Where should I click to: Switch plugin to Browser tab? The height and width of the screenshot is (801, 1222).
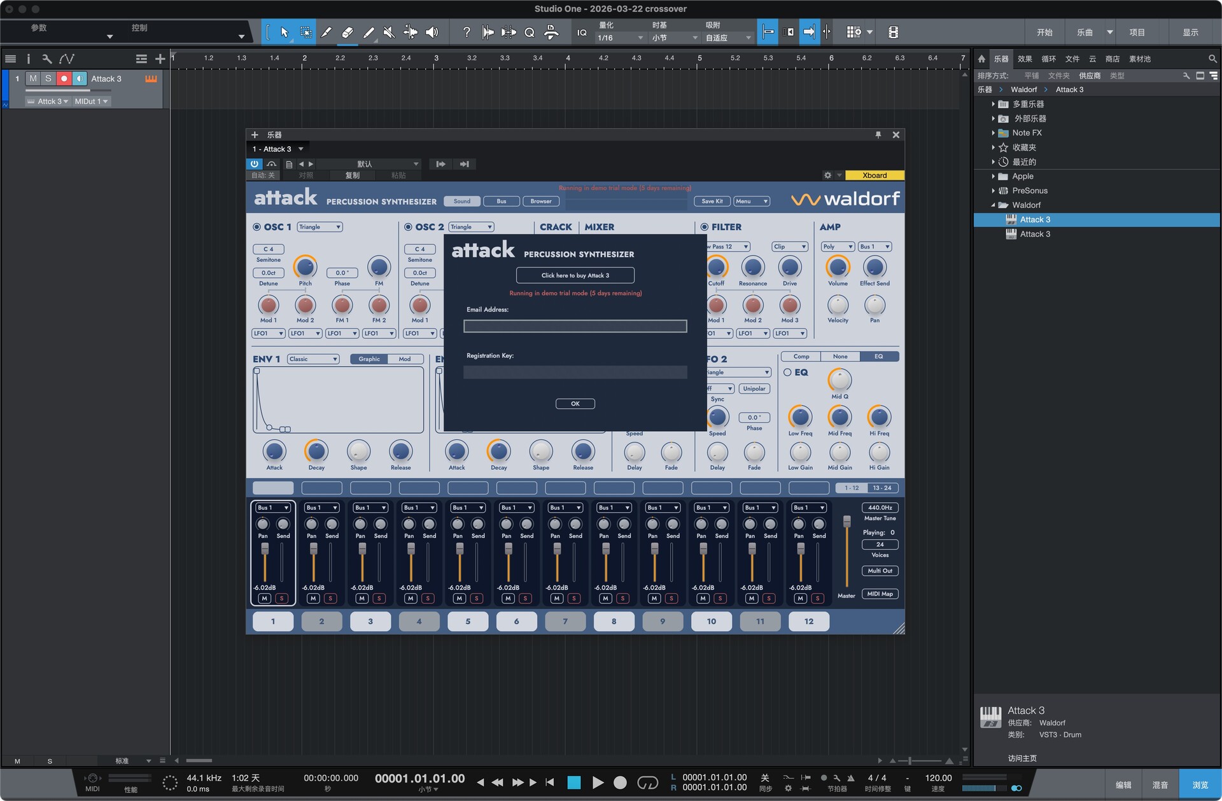point(540,202)
